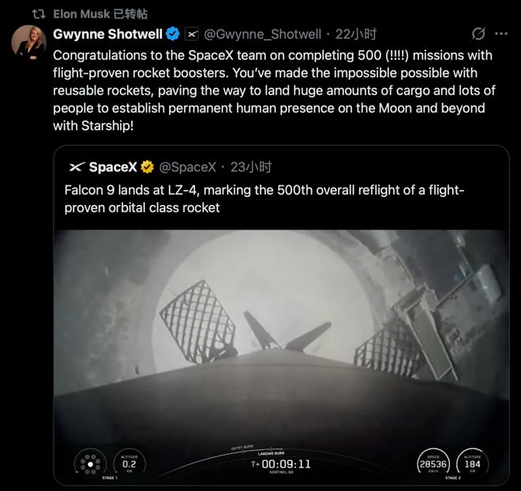Open the "Elon Musk 已转帖" repost link
Viewport: 521px width, 491px height.
(x=99, y=14)
